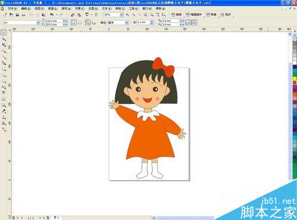
Task: Click the Open file icon
Action: (11, 15)
